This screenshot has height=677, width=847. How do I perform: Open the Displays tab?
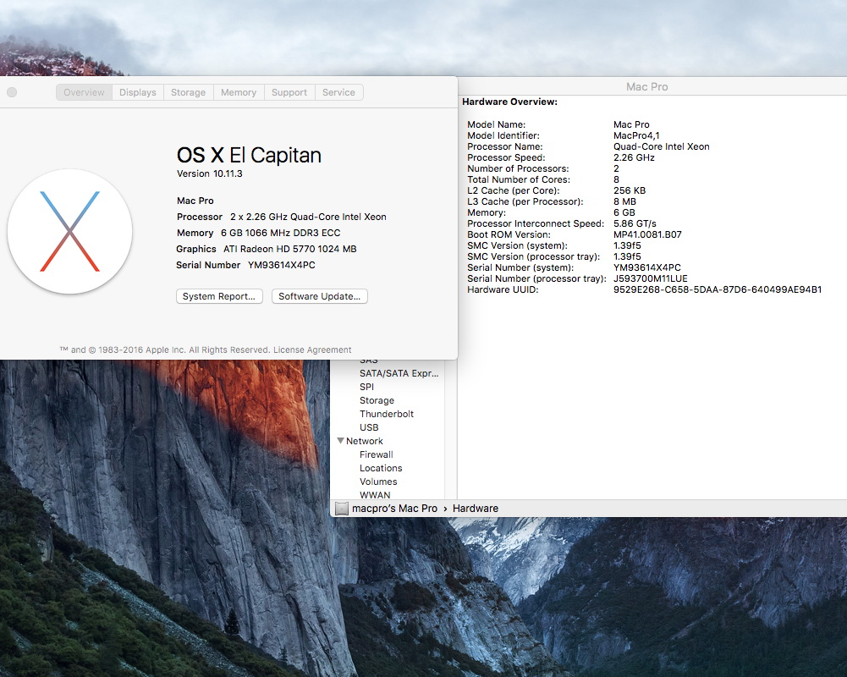point(138,92)
